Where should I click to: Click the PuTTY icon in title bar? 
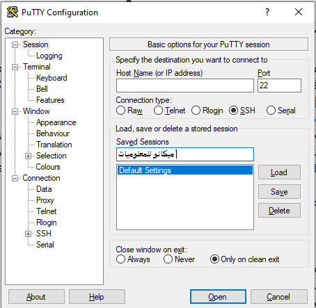pyautogui.click(x=13, y=12)
